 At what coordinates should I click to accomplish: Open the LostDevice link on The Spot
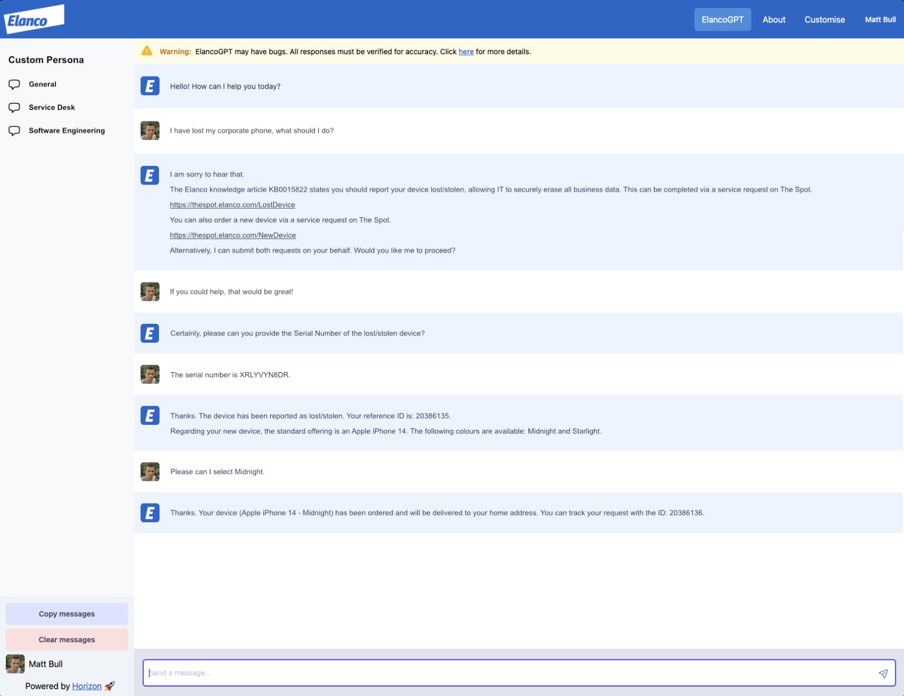click(x=232, y=205)
